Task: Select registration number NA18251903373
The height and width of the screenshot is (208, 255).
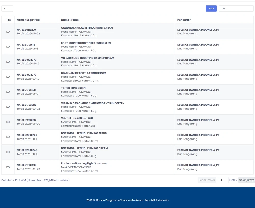Action: pyautogui.click(x=27, y=60)
